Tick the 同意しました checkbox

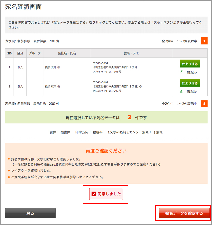click(x=94, y=194)
